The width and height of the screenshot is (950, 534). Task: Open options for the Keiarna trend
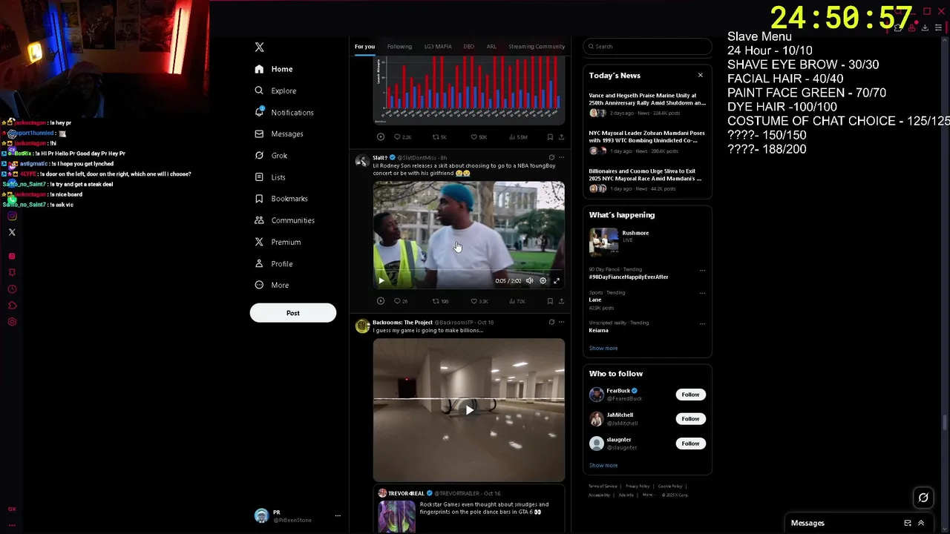click(702, 323)
